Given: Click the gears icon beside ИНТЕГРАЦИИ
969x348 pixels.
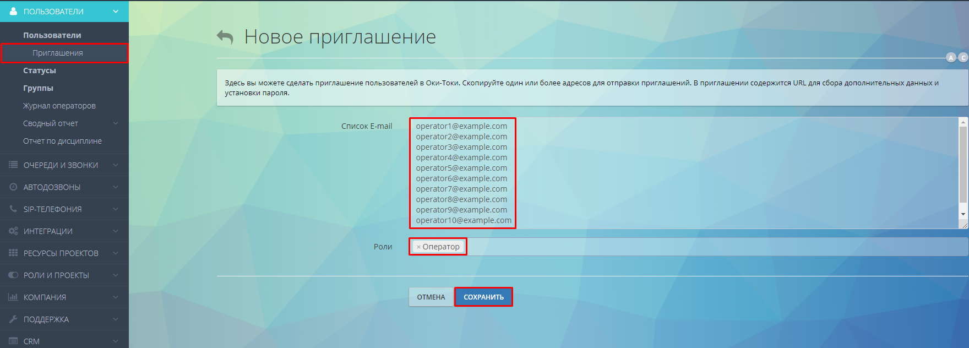Looking at the screenshot, I should (13, 231).
